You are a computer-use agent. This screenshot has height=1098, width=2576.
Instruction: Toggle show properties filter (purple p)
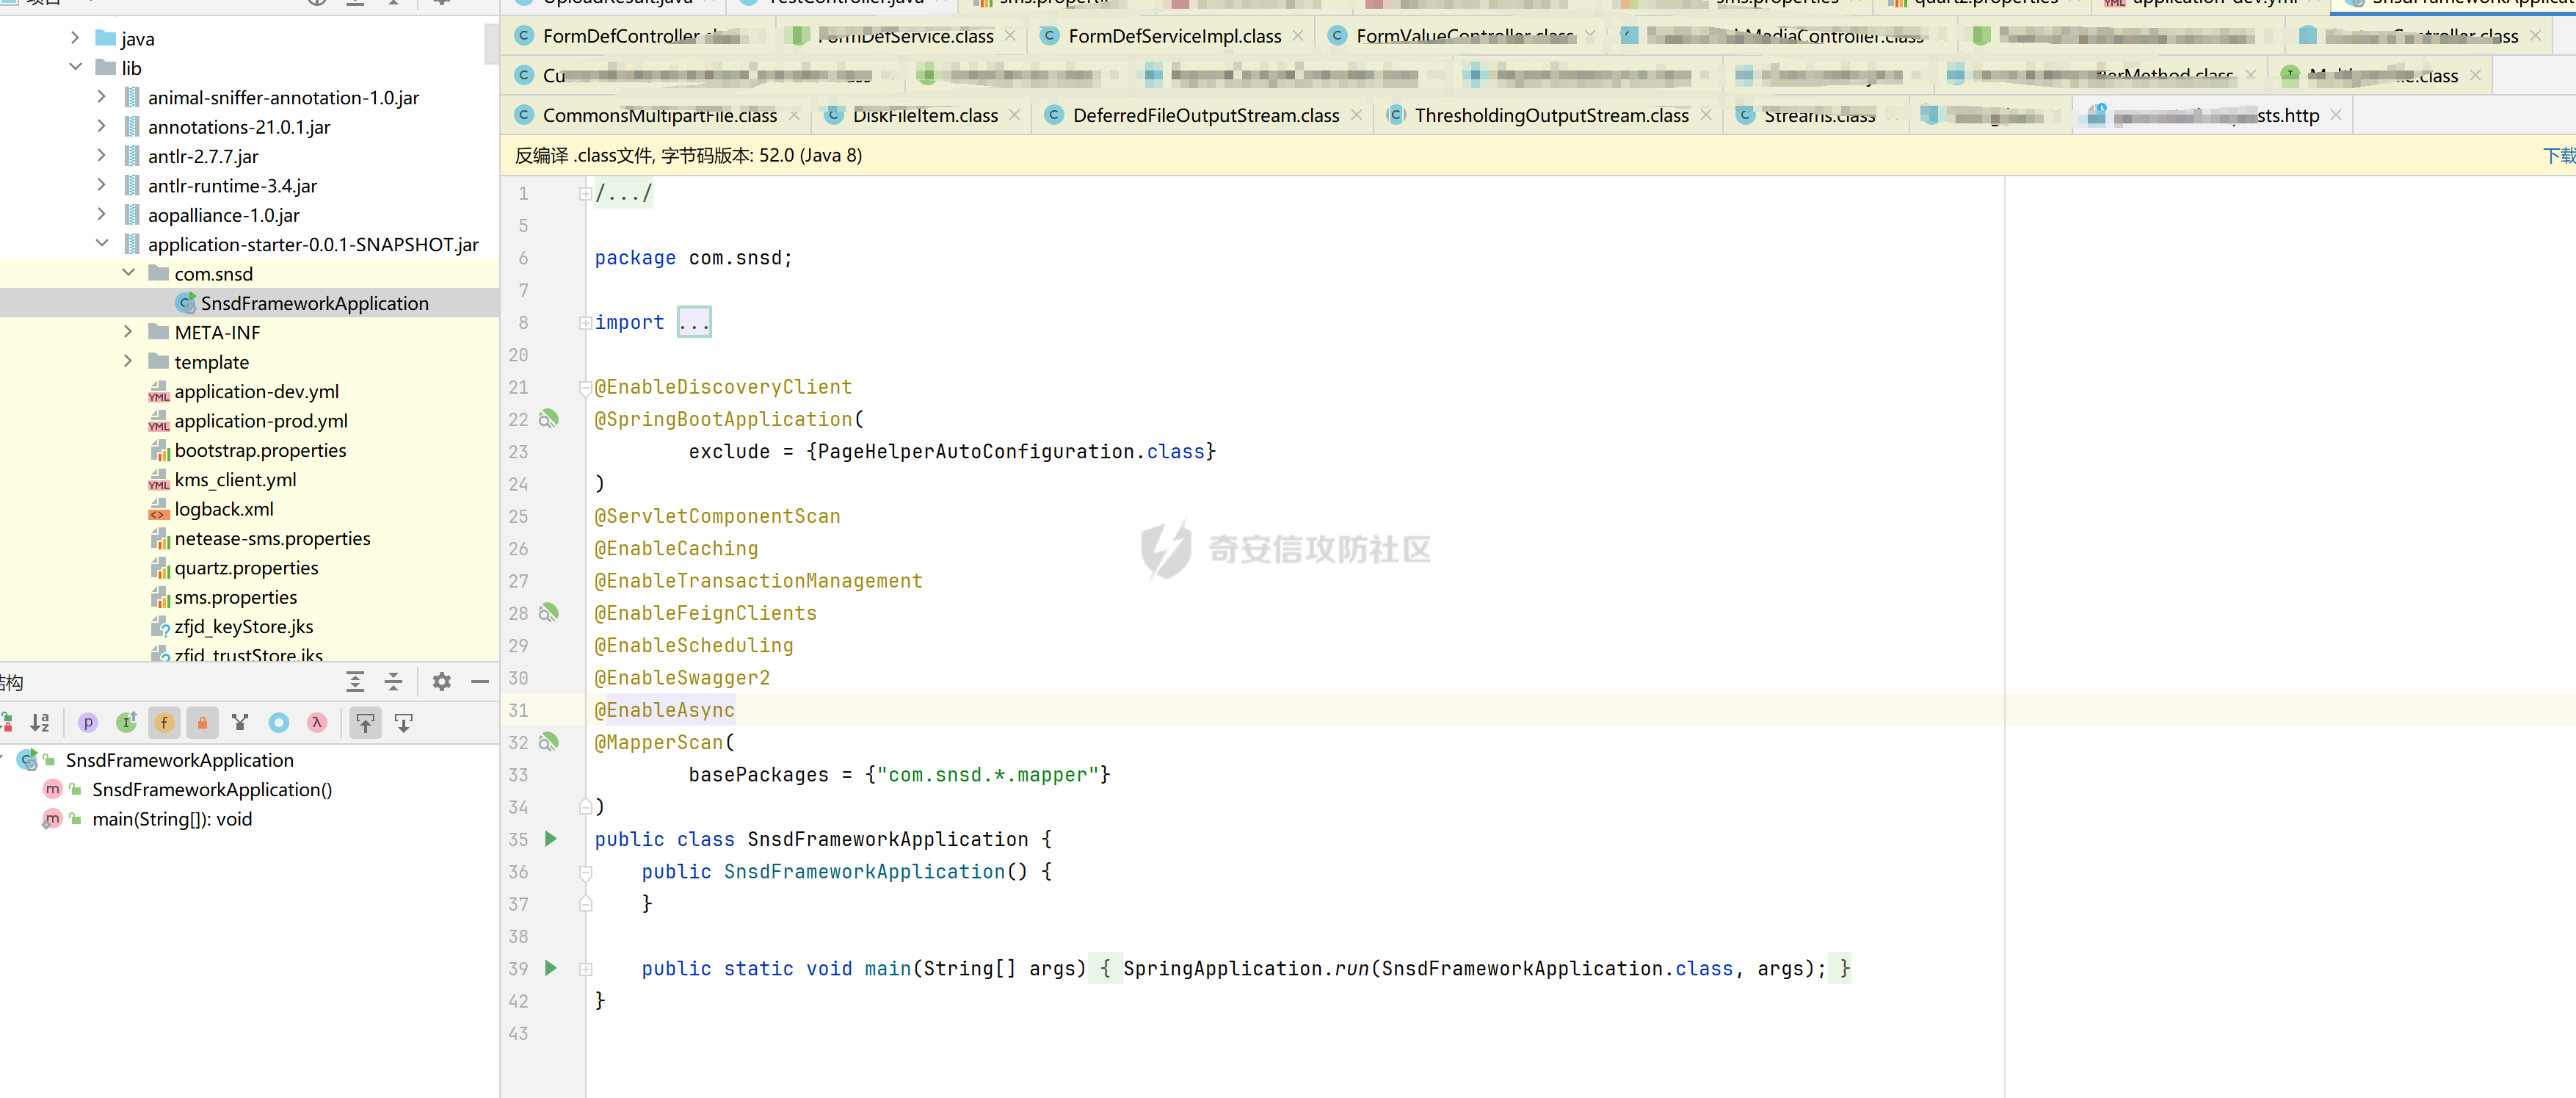[88, 723]
